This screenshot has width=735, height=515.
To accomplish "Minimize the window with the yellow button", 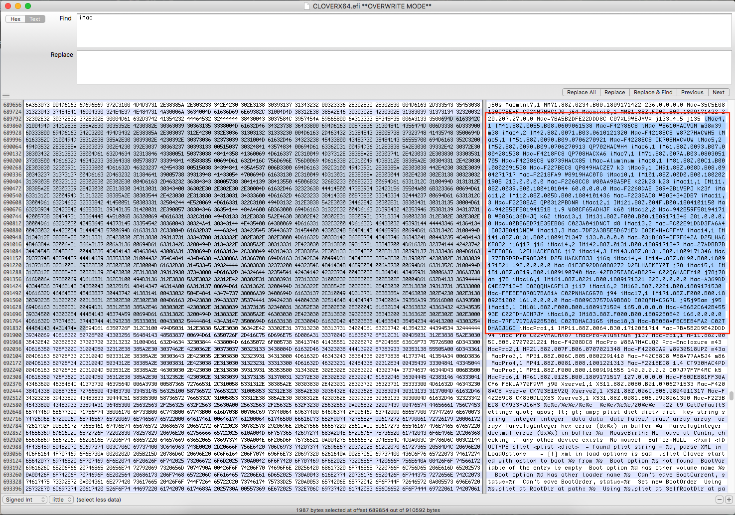I will (x=17, y=6).
